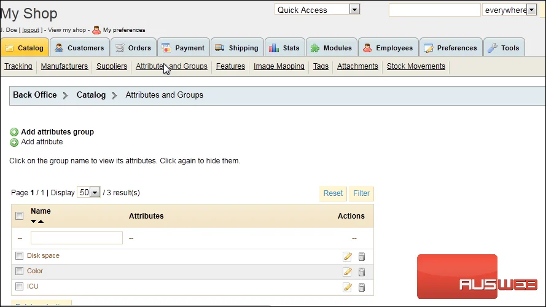Sort Name column ascending with up arrow
This screenshot has height=307, width=546.
click(41, 222)
